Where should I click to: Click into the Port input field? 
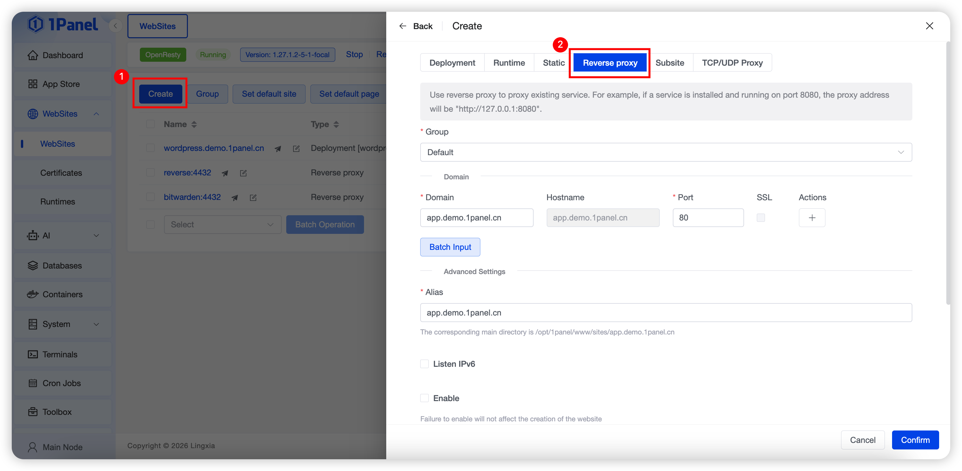tap(708, 218)
